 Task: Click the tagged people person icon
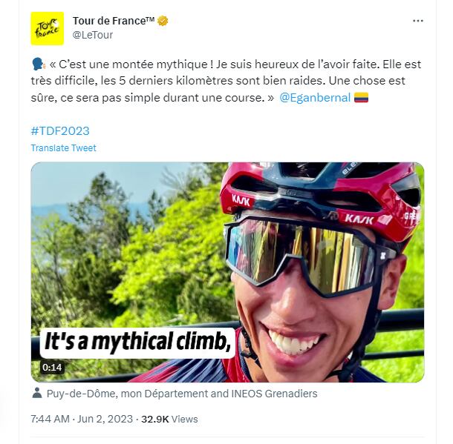(37, 394)
